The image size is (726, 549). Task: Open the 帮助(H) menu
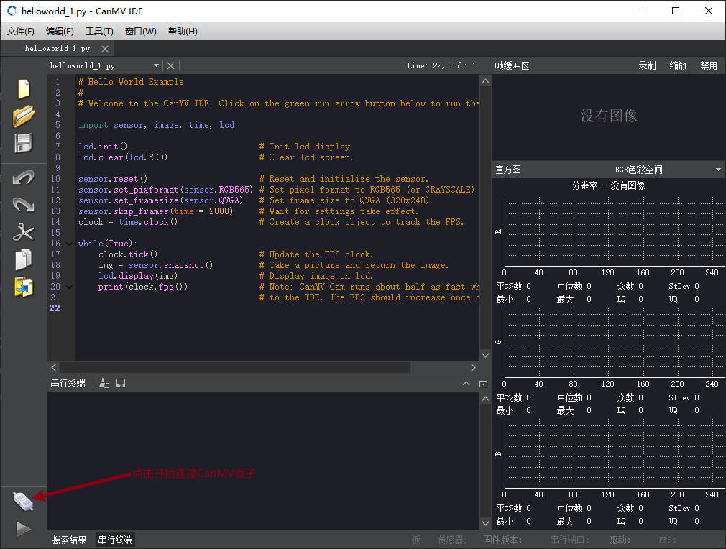pos(183,32)
